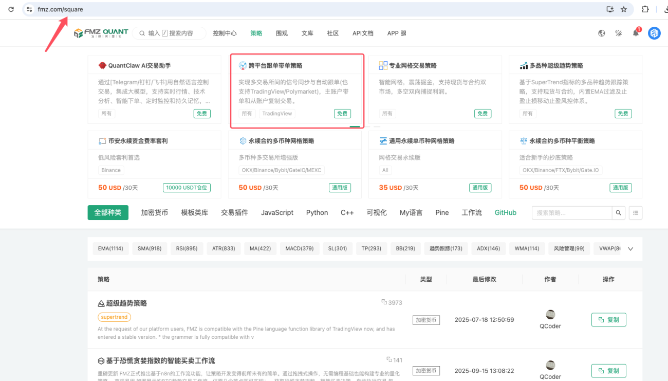
Task: Filter by Pine category
Action: pyautogui.click(x=442, y=212)
